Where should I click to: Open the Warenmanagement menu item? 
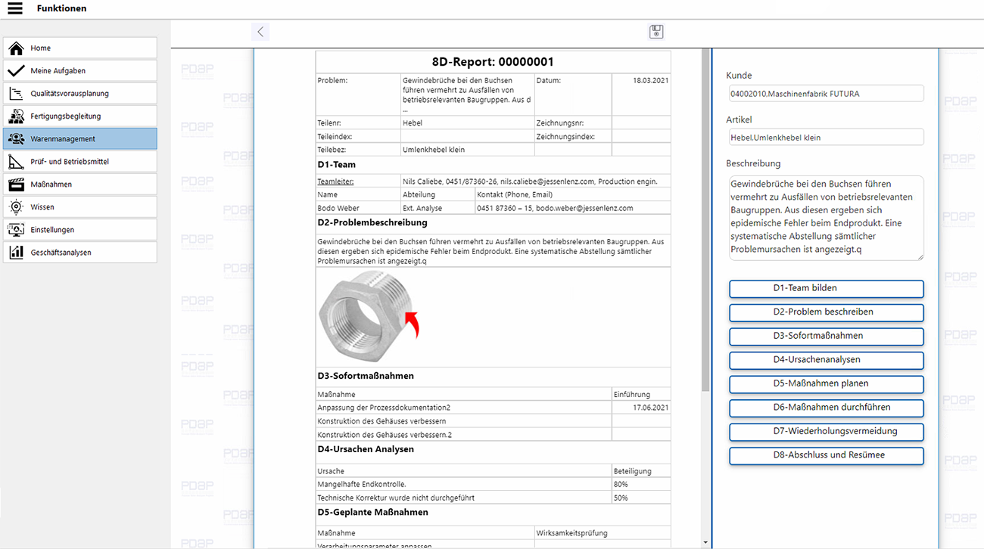80,139
